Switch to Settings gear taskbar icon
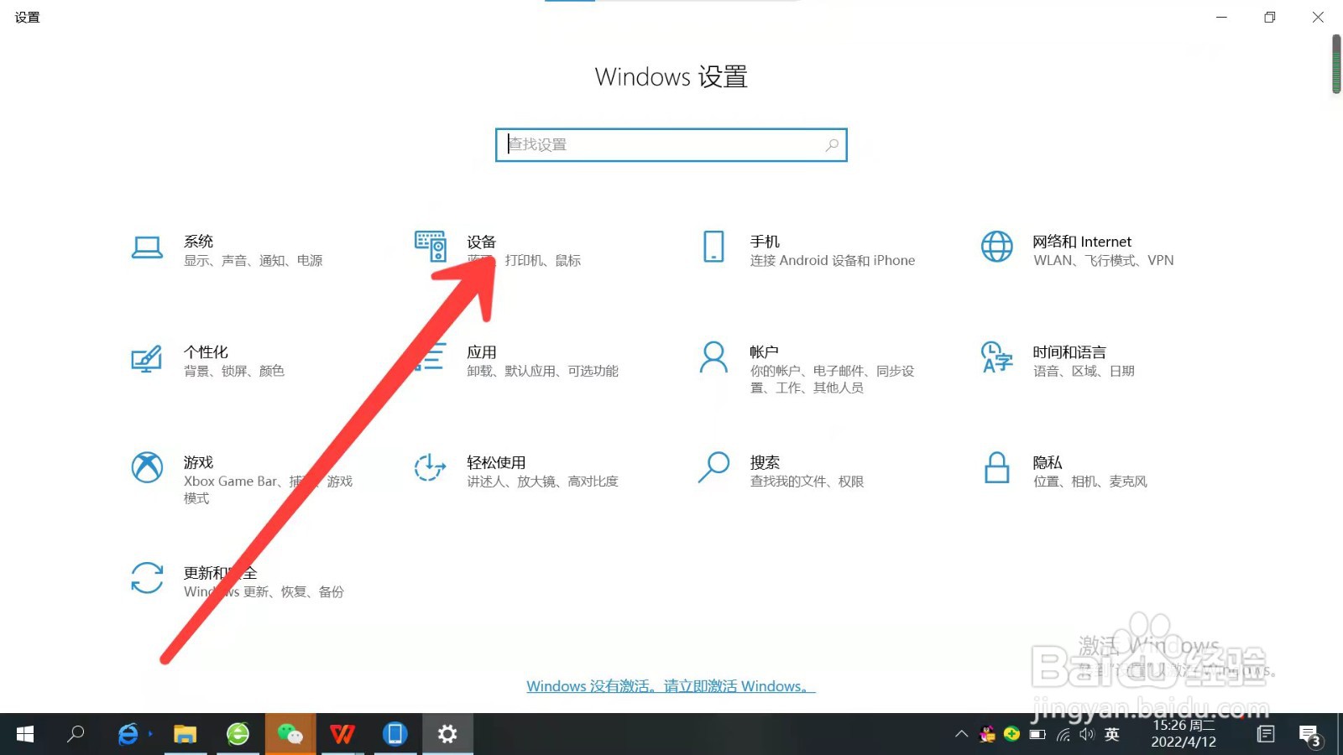 coord(447,734)
